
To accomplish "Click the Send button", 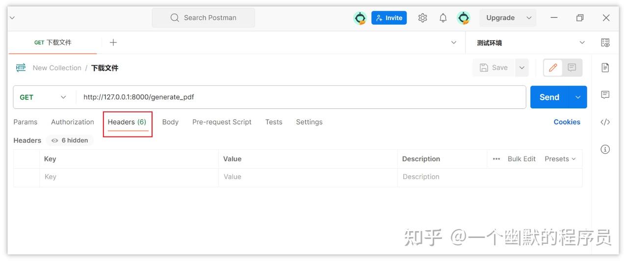I will coord(549,97).
